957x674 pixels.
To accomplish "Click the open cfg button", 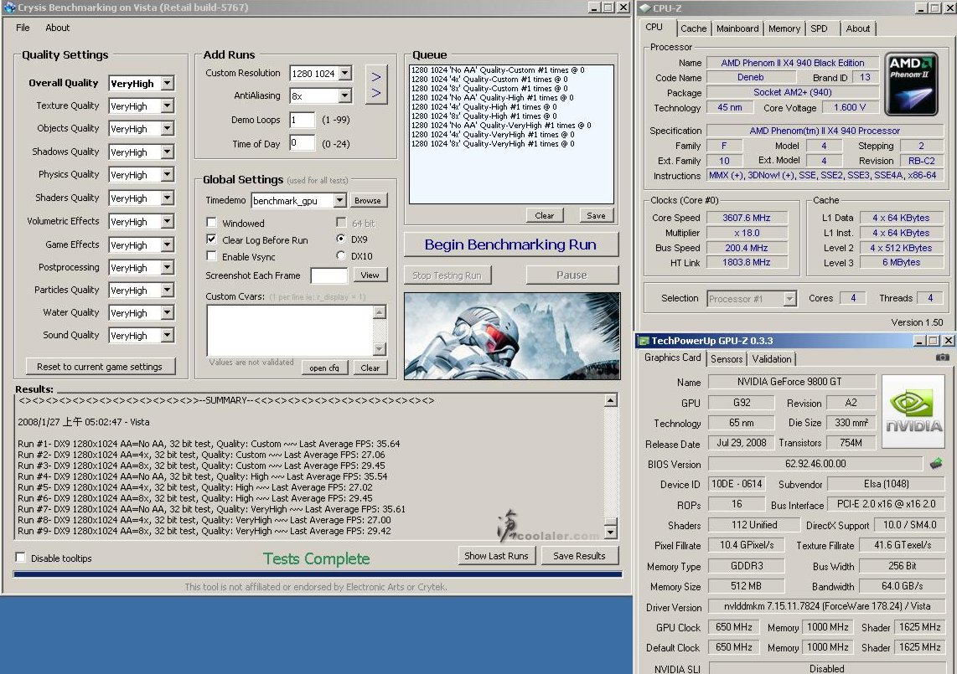I will 324,368.
